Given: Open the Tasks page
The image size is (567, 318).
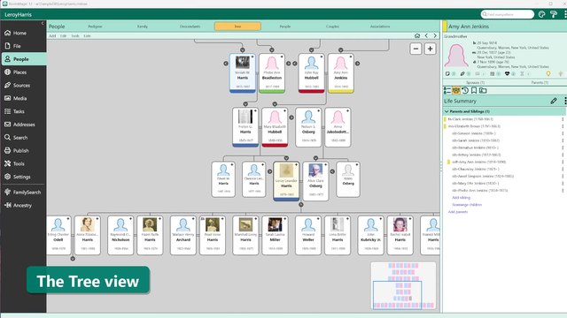Looking at the screenshot, I should (x=23, y=111).
